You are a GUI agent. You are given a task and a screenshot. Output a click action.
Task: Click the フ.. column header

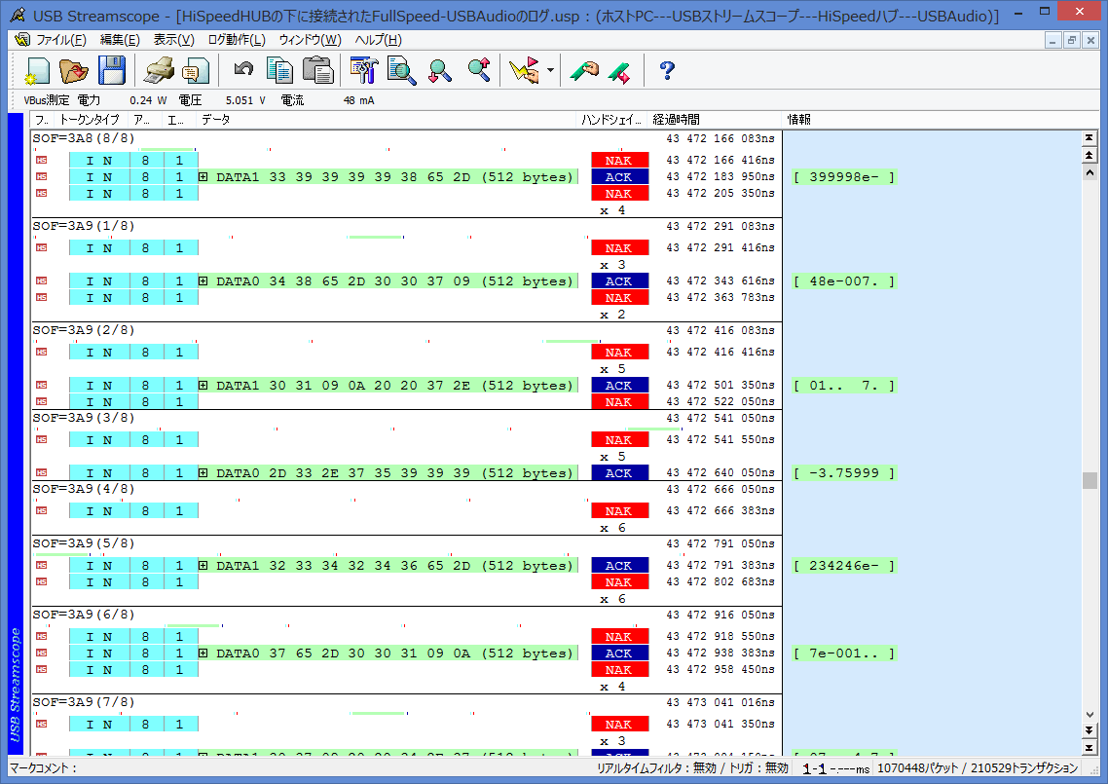(x=43, y=120)
